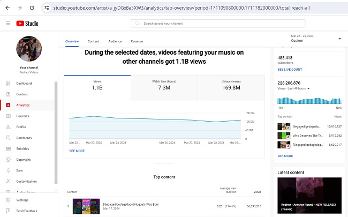Open Dashboard from the sidebar
348x217 pixels.
[x=24, y=83]
